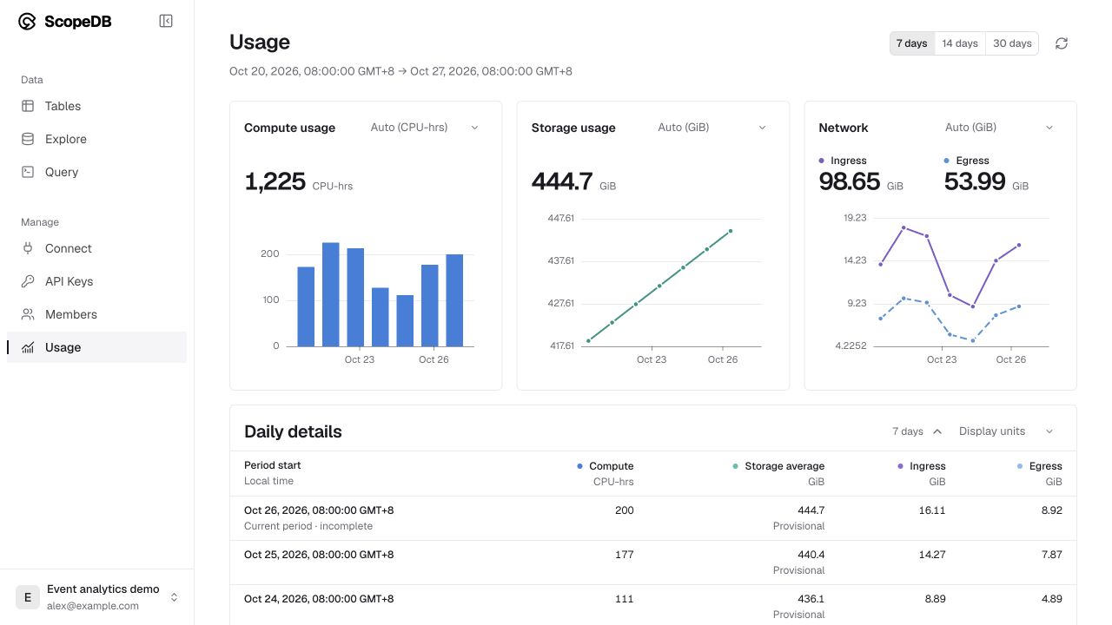1112x625 pixels.
Task: Toggle the Egress legend series
Action: 966,161
